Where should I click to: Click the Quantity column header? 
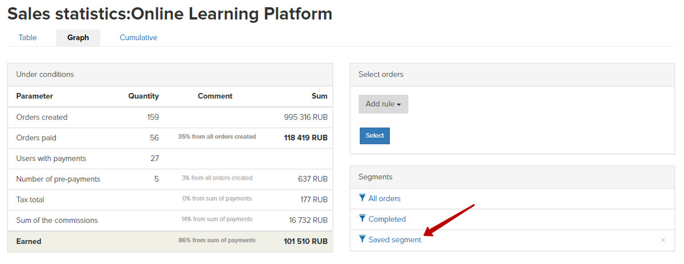click(143, 96)
